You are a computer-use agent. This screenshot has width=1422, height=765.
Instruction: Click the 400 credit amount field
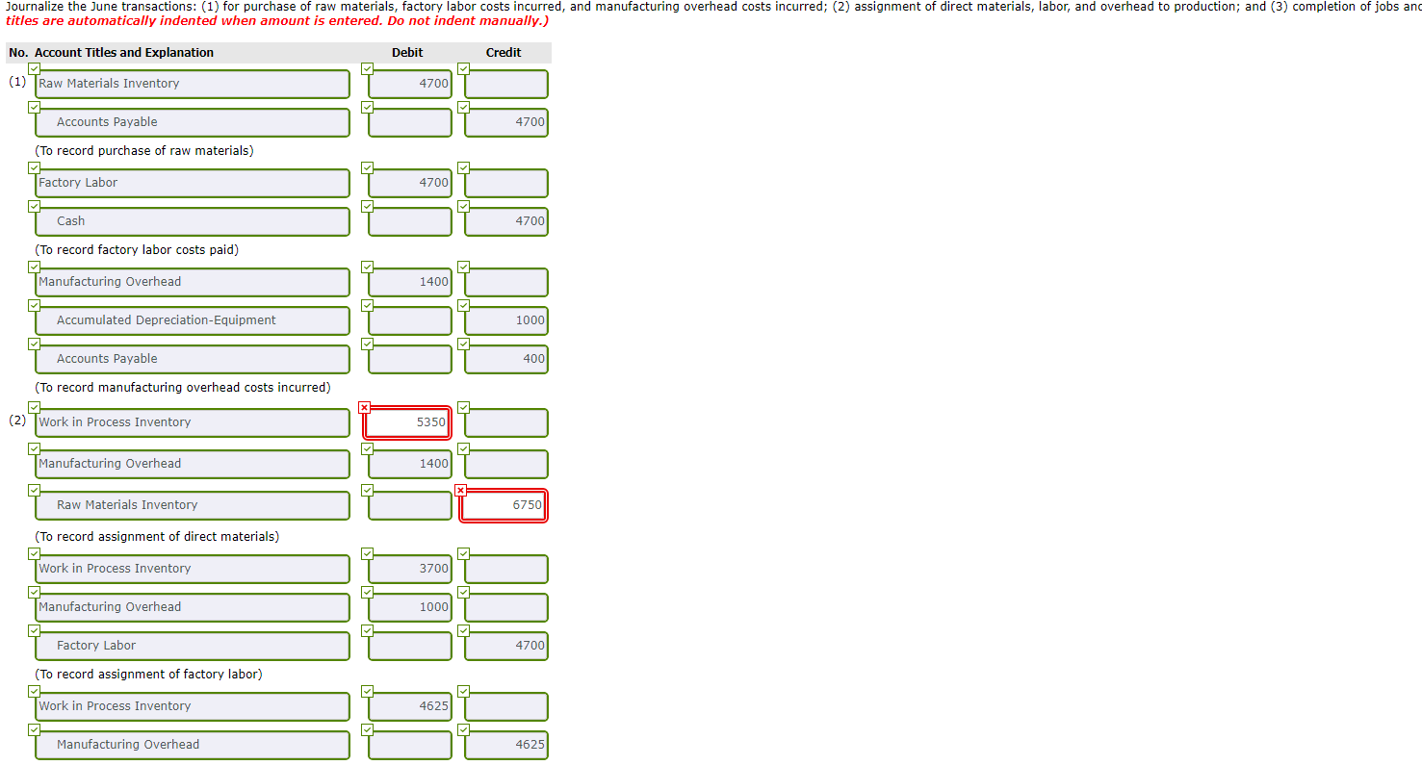[506, 359]
